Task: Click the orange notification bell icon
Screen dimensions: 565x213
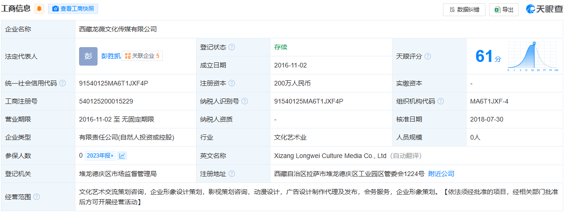Action: (x=40, y=9)
